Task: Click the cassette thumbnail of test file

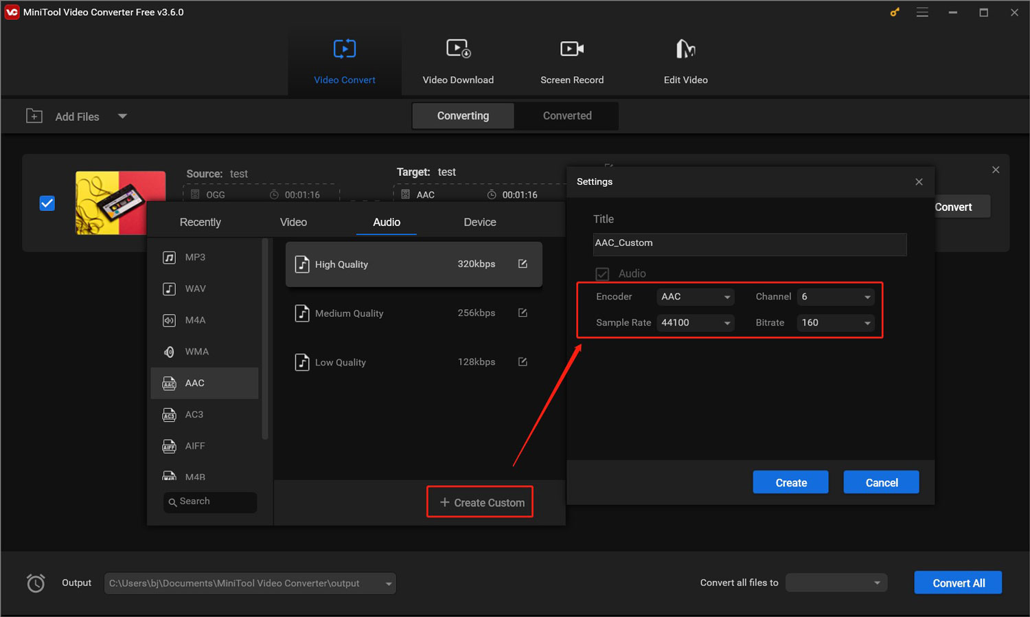Action: (x=120, y=203)
